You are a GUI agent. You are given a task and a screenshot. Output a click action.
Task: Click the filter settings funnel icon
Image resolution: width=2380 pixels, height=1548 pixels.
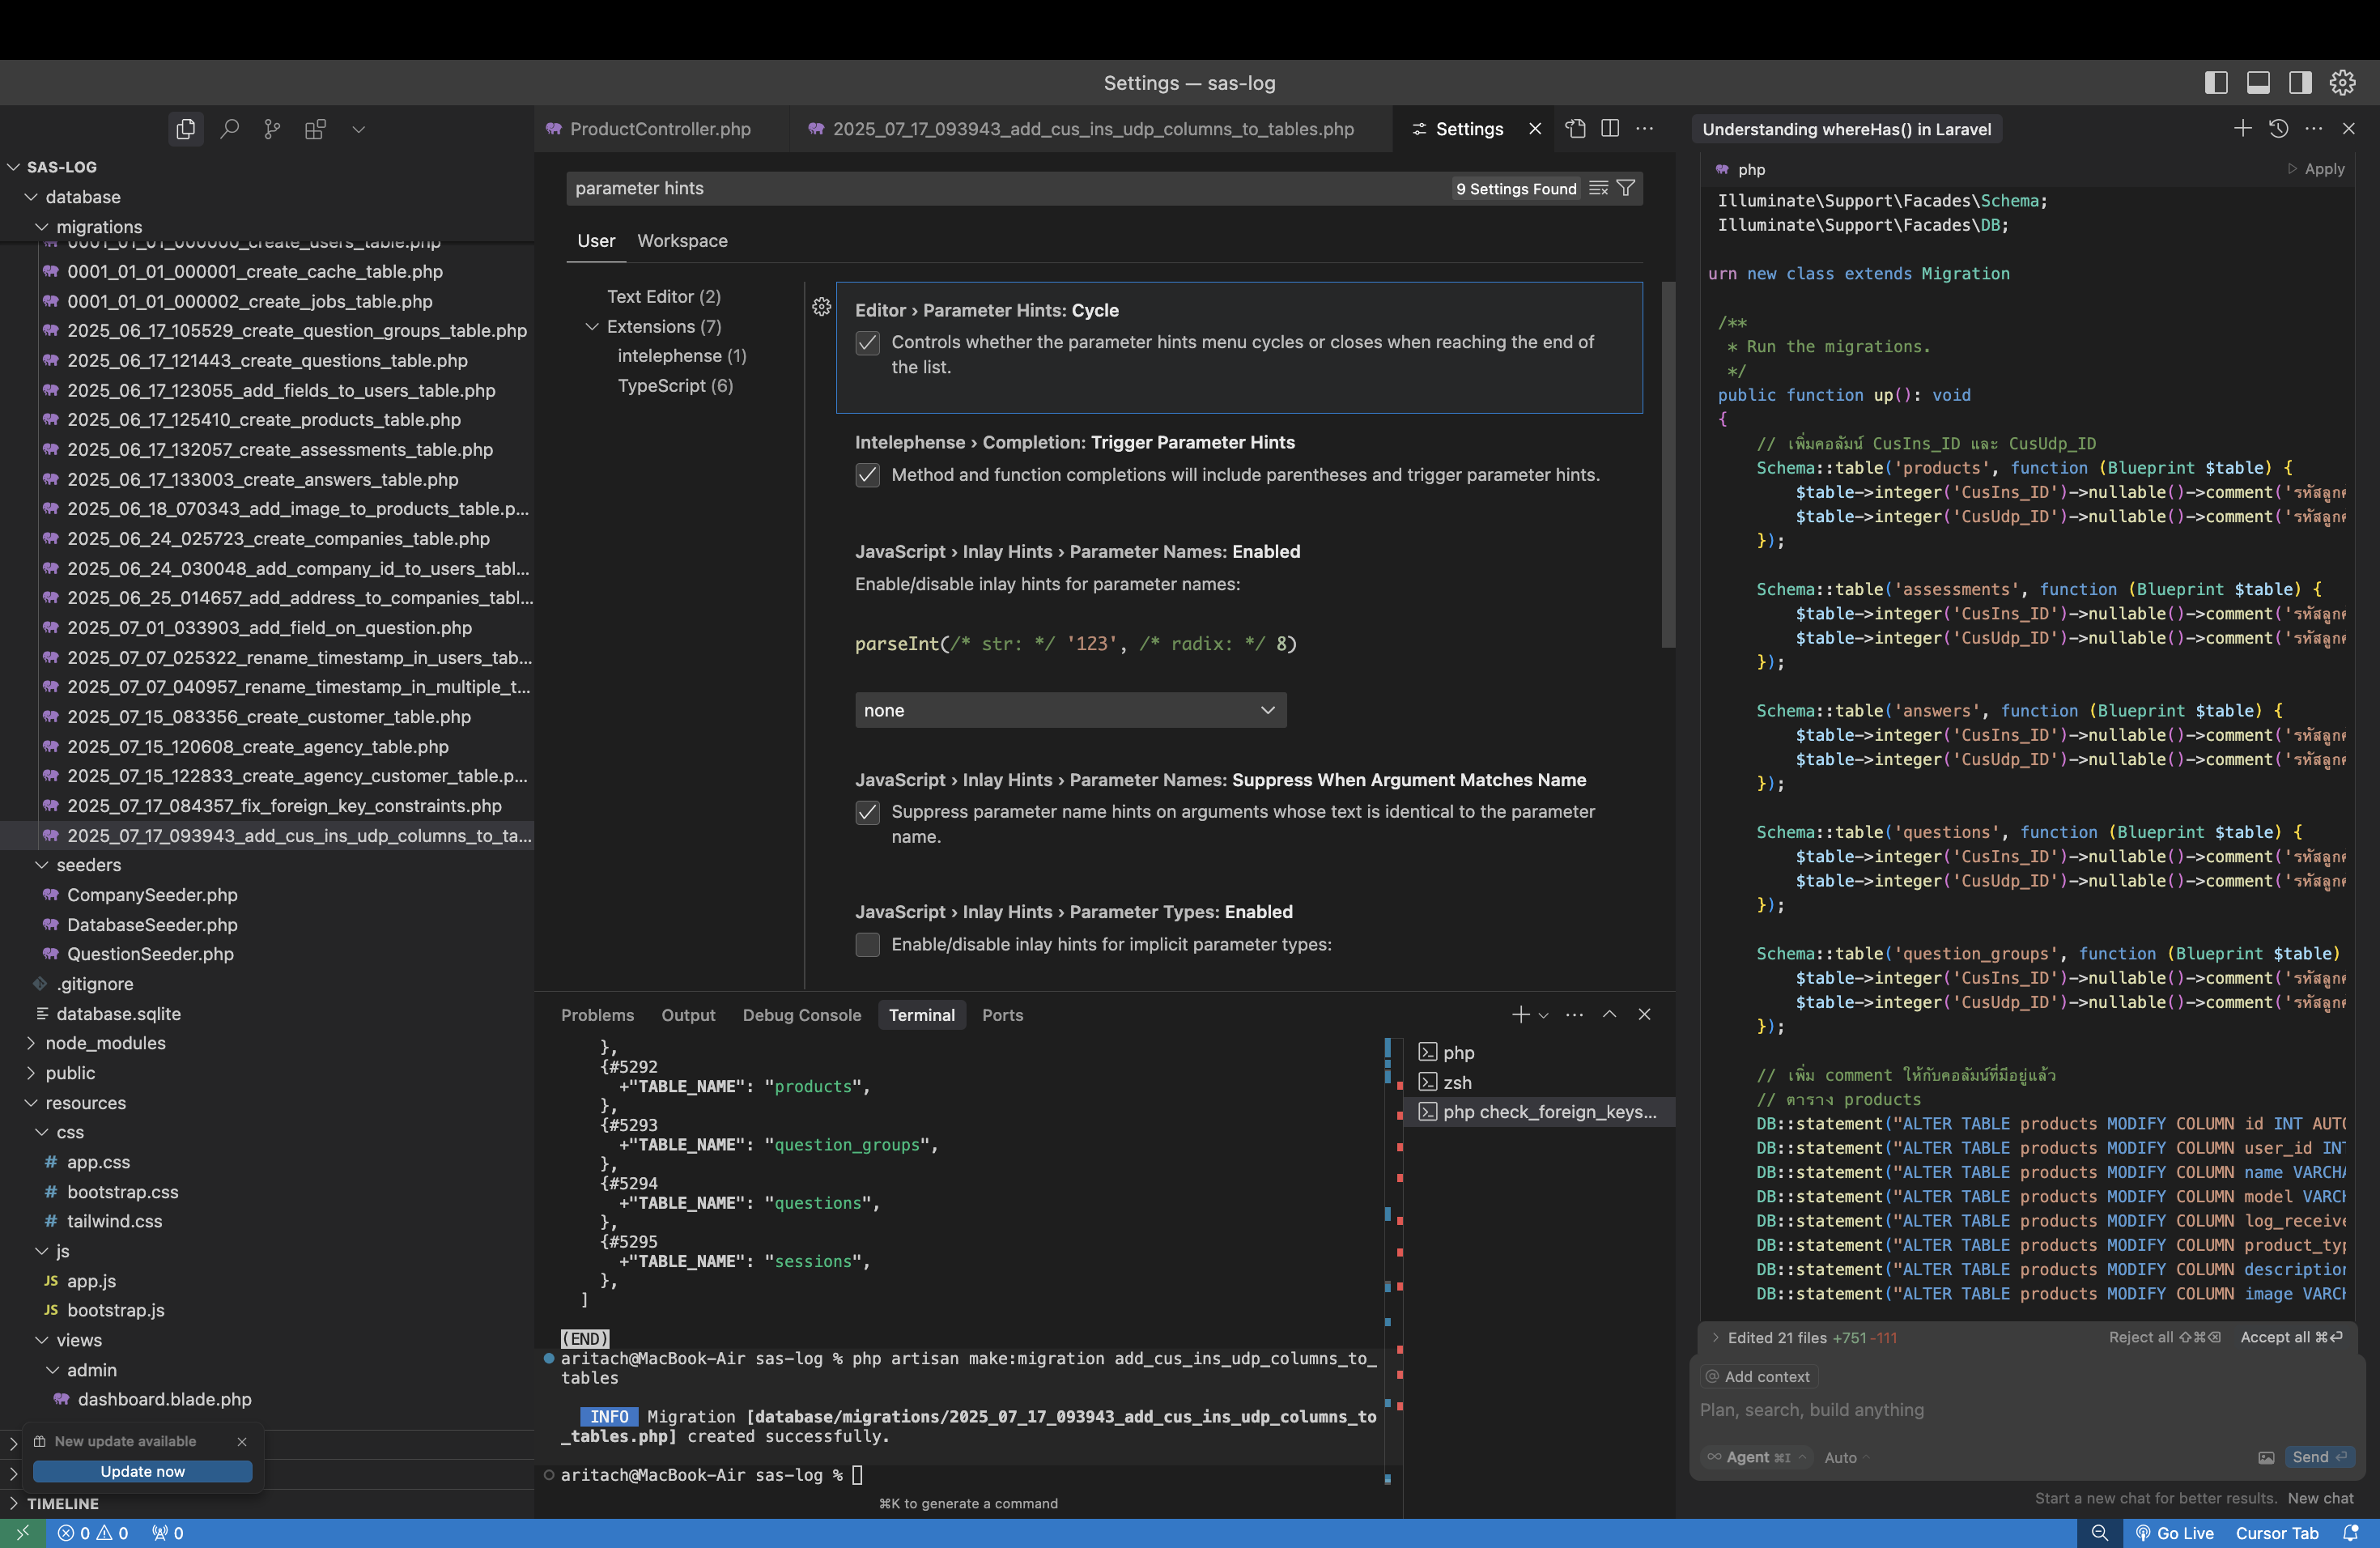[1626, 188]
